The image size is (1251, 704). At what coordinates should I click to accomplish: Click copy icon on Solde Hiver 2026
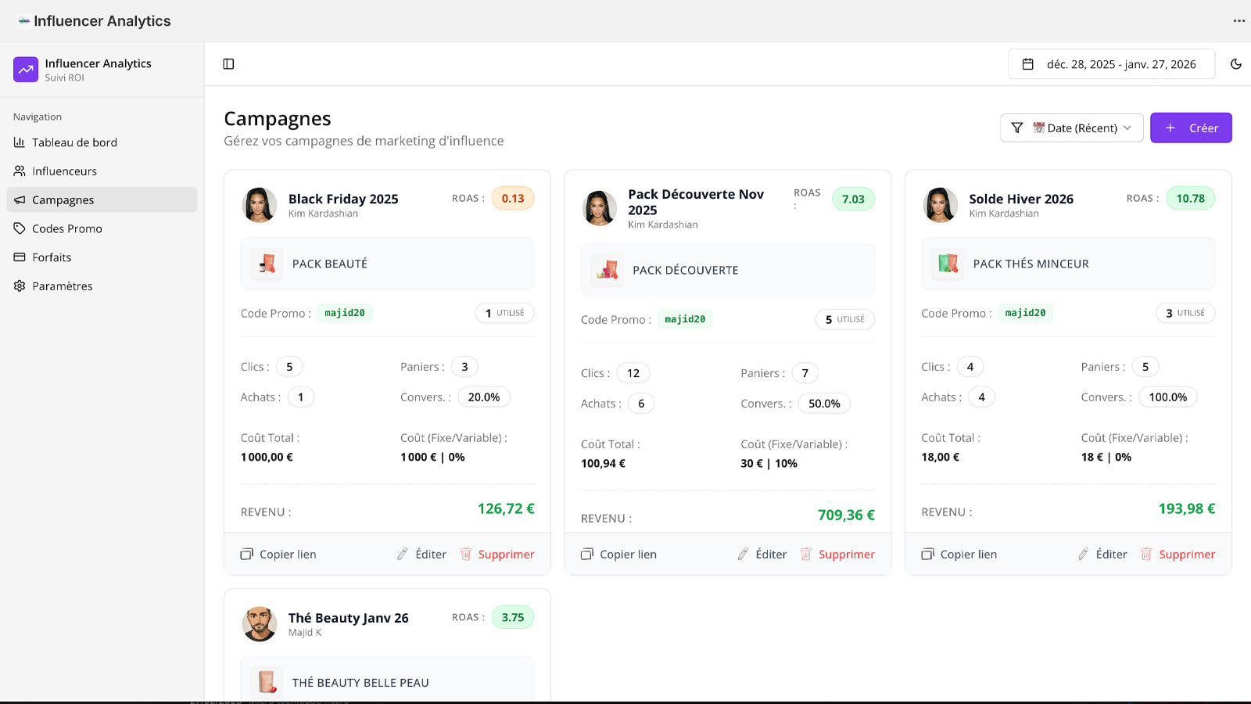pos(928,555)
